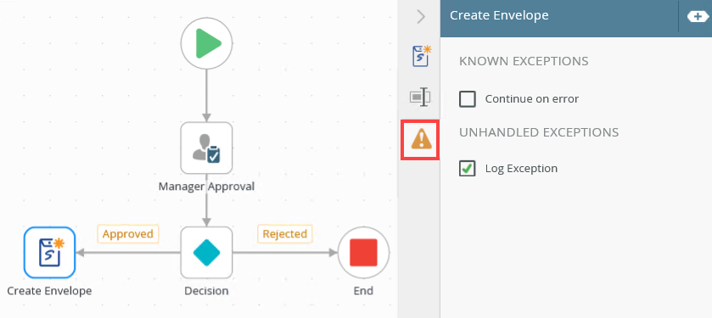Image resolution: width=712 pixels, height=318 pixels.
Task: Collapse the configuration panel with chevron arrow
Action: click(421, 17)
